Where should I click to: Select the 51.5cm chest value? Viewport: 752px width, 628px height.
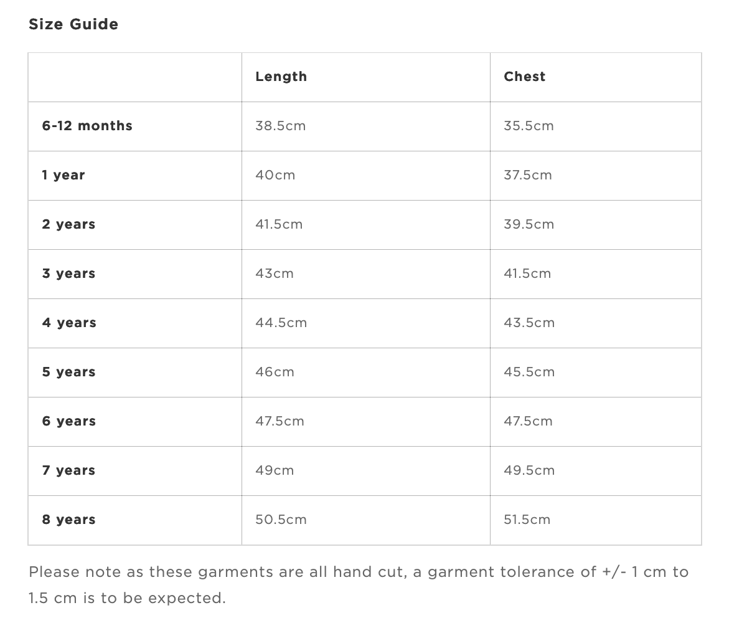527,520
